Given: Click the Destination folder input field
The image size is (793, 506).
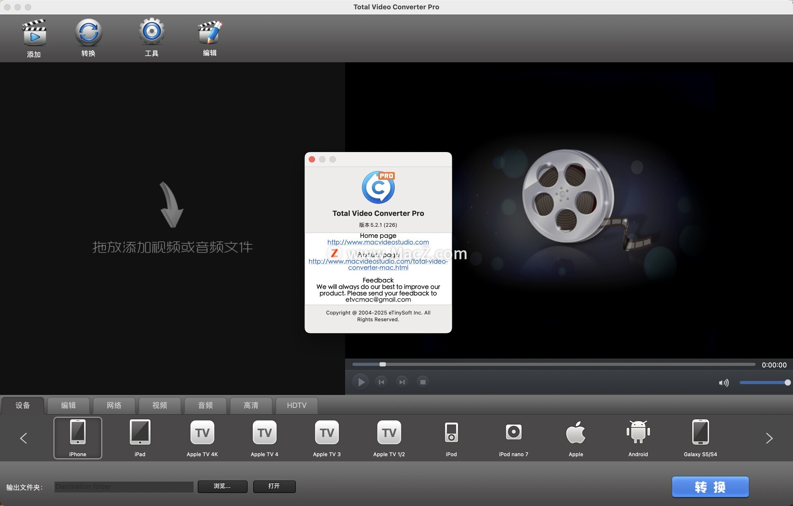Looking at the screenshot, I should point(124,487).
